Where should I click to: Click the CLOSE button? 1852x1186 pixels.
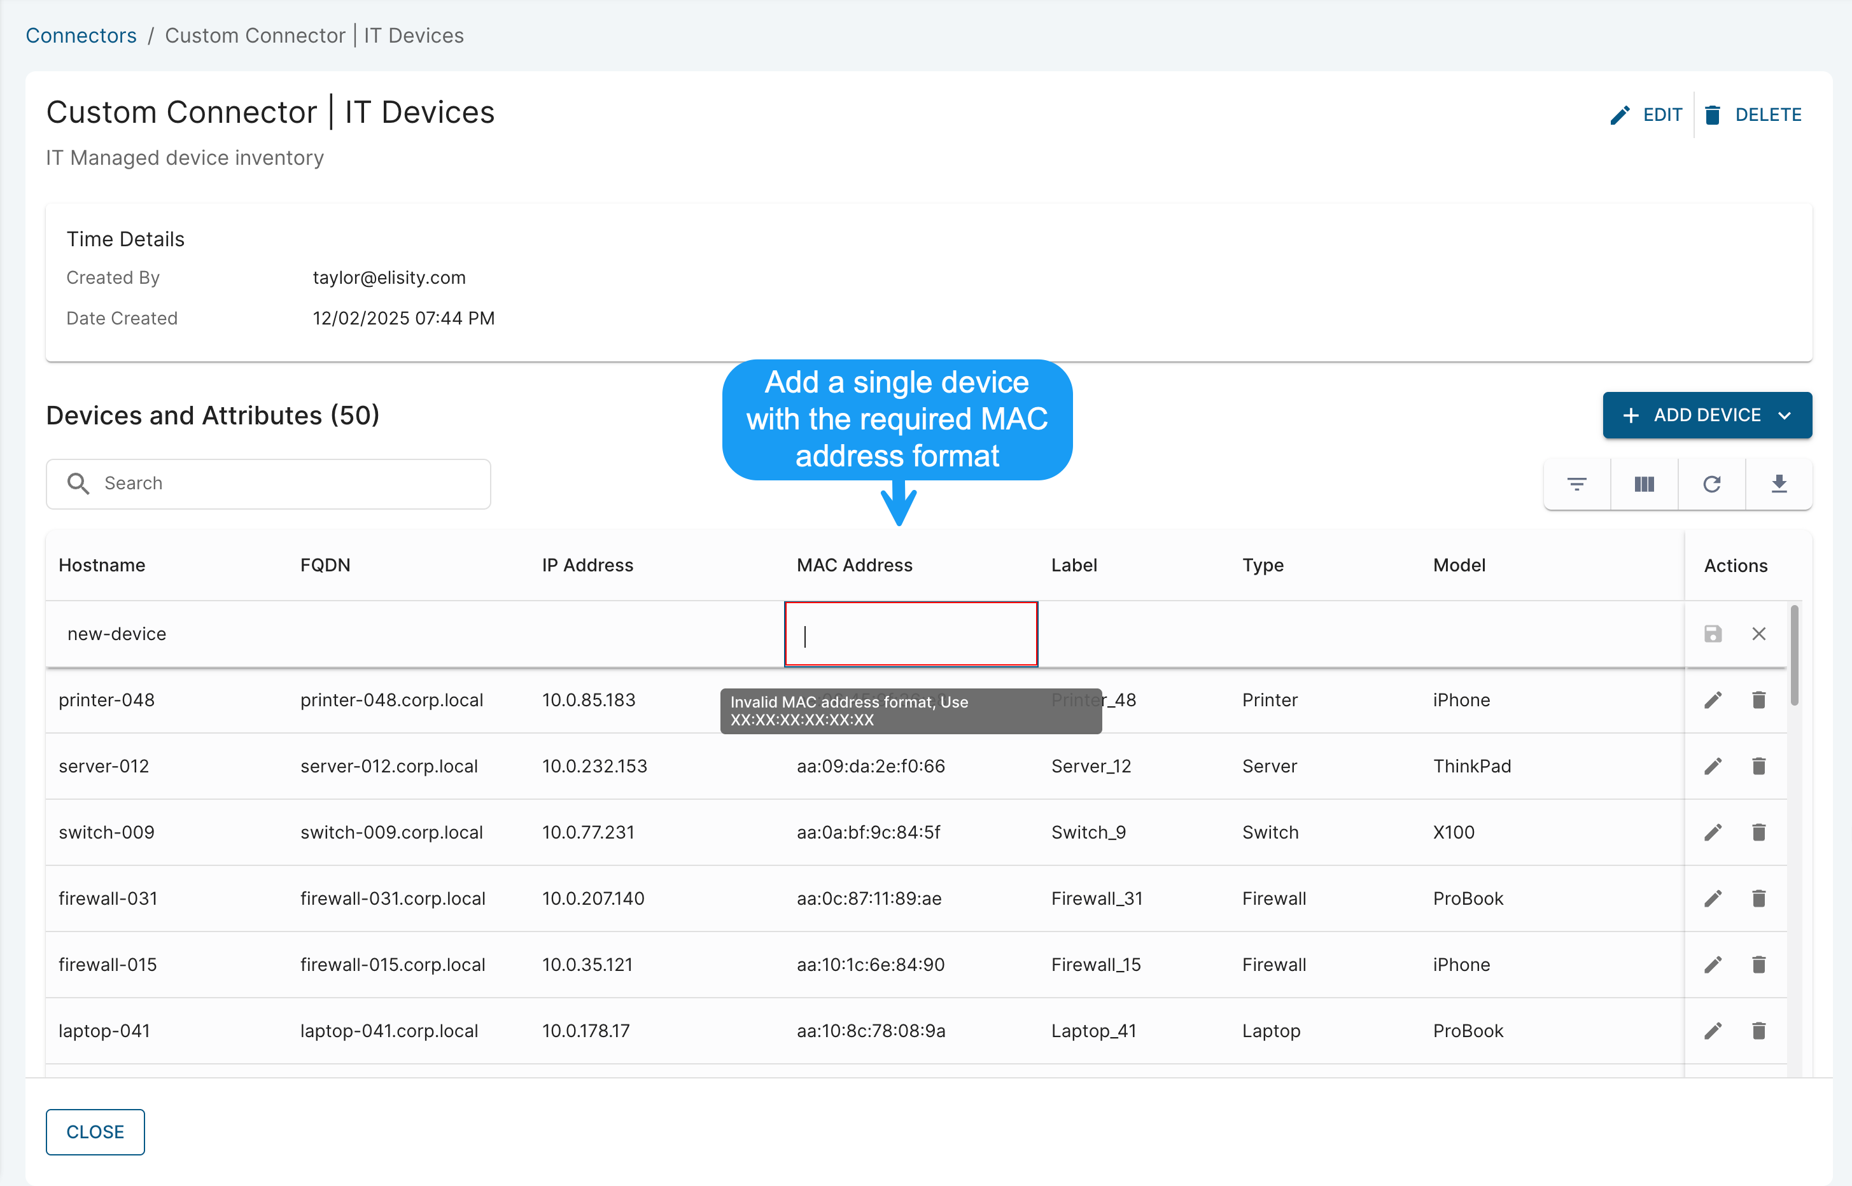(95, 1132)
